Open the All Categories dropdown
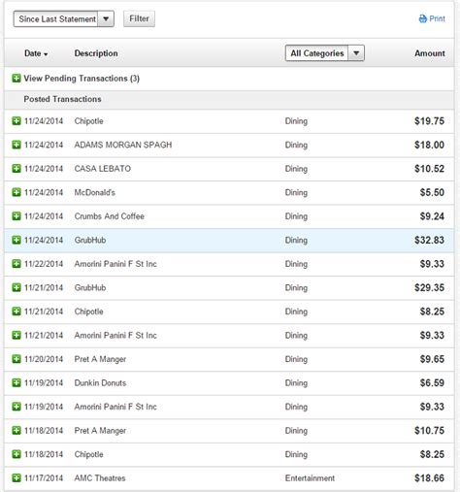 [x=325, y=53]
